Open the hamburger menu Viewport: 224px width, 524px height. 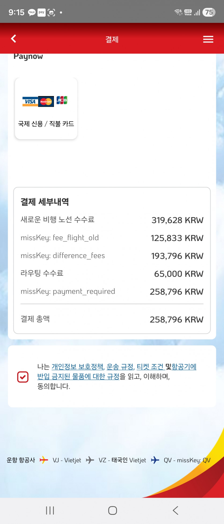click(x=208, y=39)
